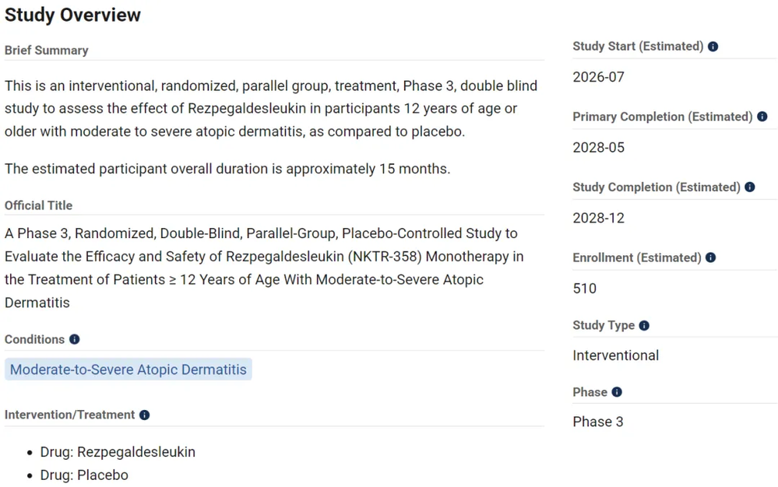Click the Study Overview heading
Image resolution: width=778 pixels, height=487 pixels.
point(72,15)
